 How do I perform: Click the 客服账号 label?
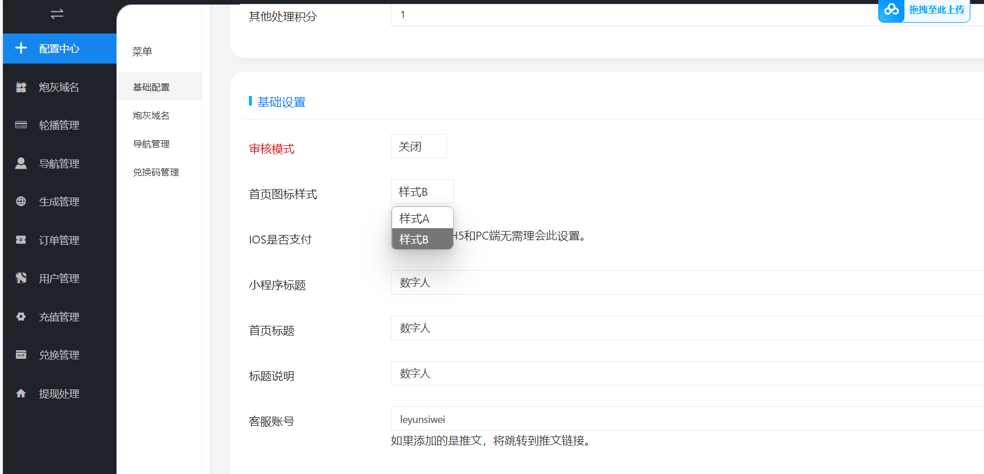click(x=272, y=421)
